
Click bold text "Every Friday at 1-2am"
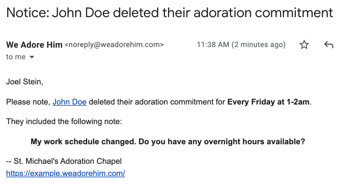click(268, 102)
